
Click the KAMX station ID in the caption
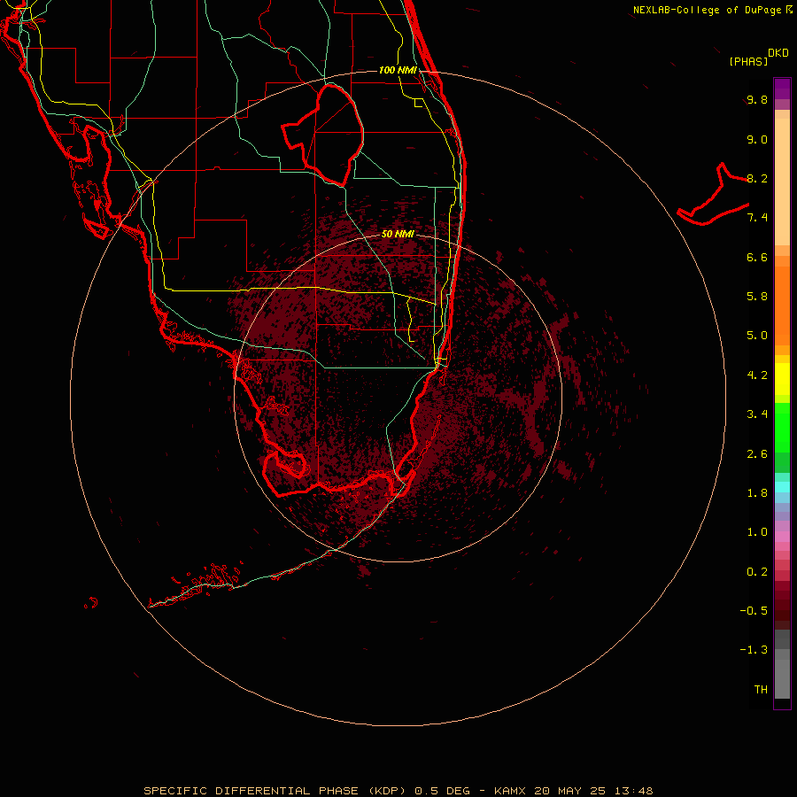coord(511,791)
